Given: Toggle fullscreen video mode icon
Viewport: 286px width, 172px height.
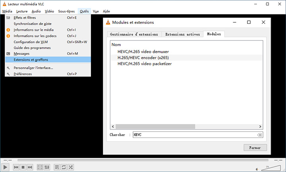Looking at the screenshot, I should (x=40, y=167).
